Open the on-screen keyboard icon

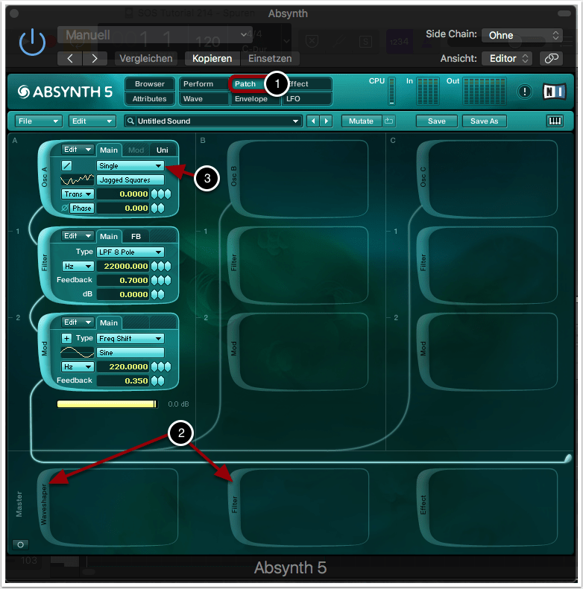point(555,121)
